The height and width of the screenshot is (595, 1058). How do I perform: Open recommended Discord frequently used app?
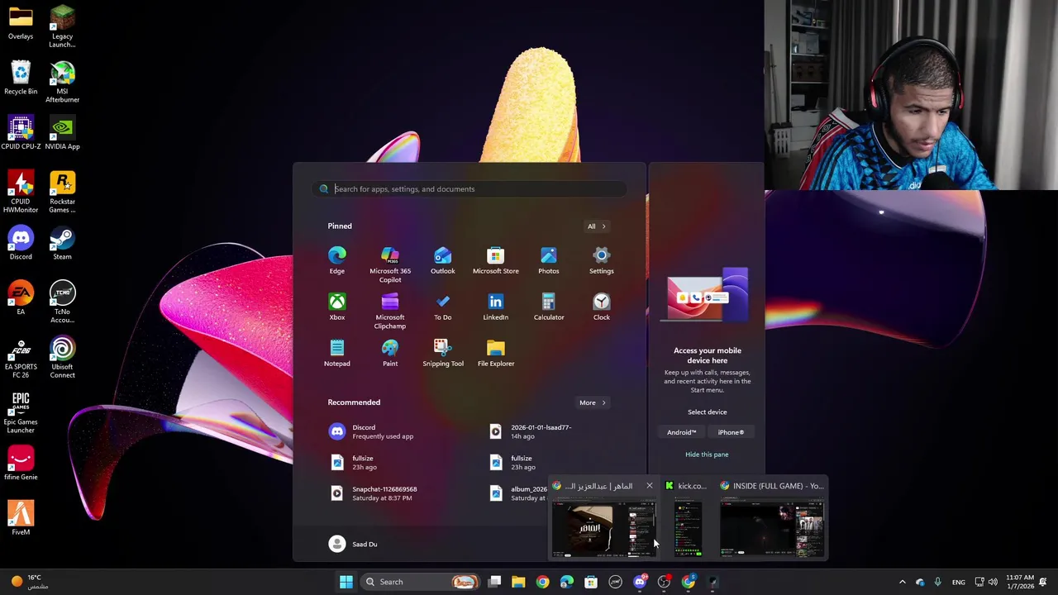tap(389, 431)
